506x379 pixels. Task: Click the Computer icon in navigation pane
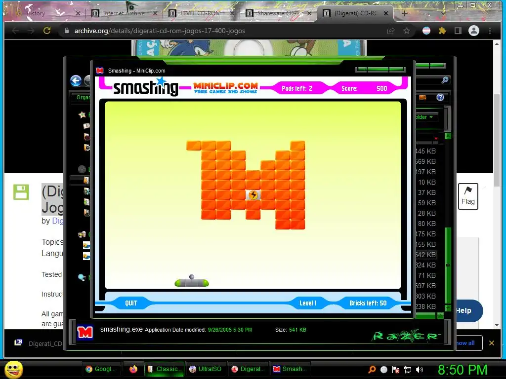tap(82, 234)
